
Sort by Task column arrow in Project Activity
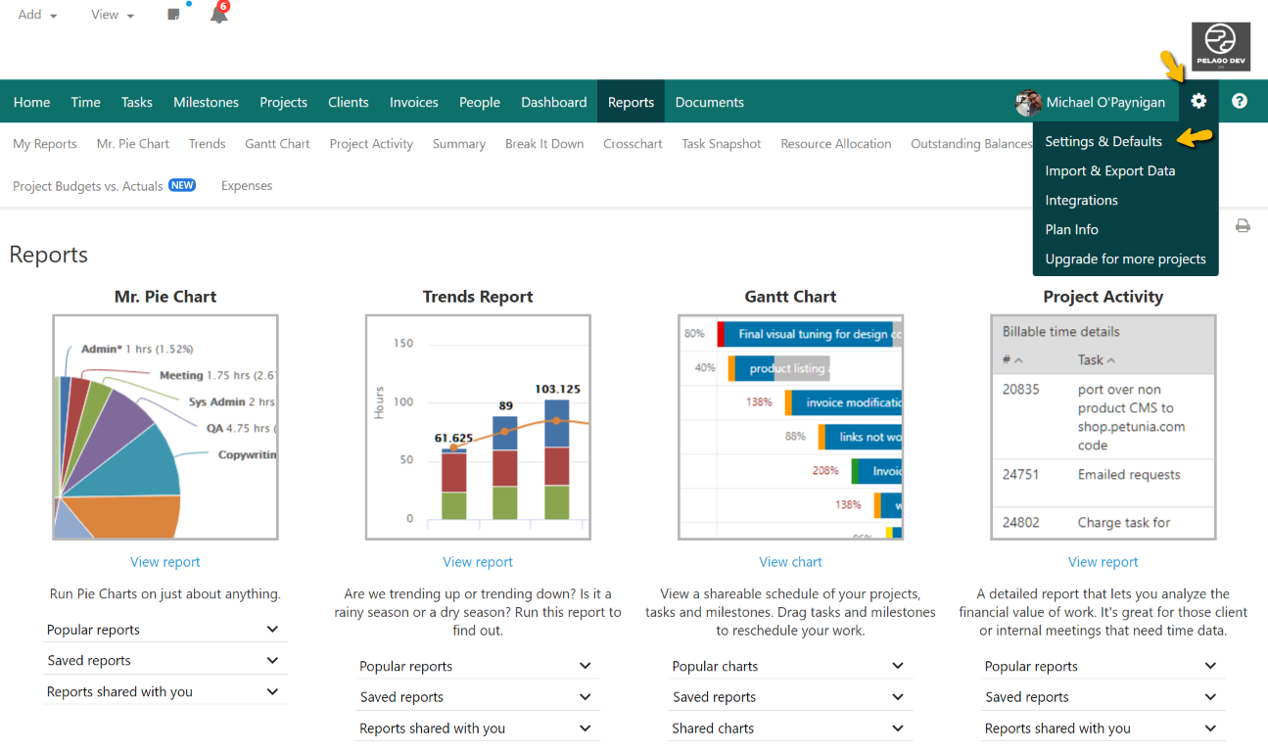pyautogui.click(x=1110, y=360)
